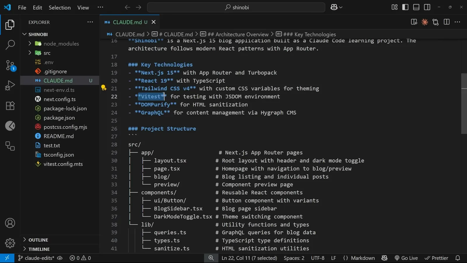Open markdown preview to the side

(414, 22)
